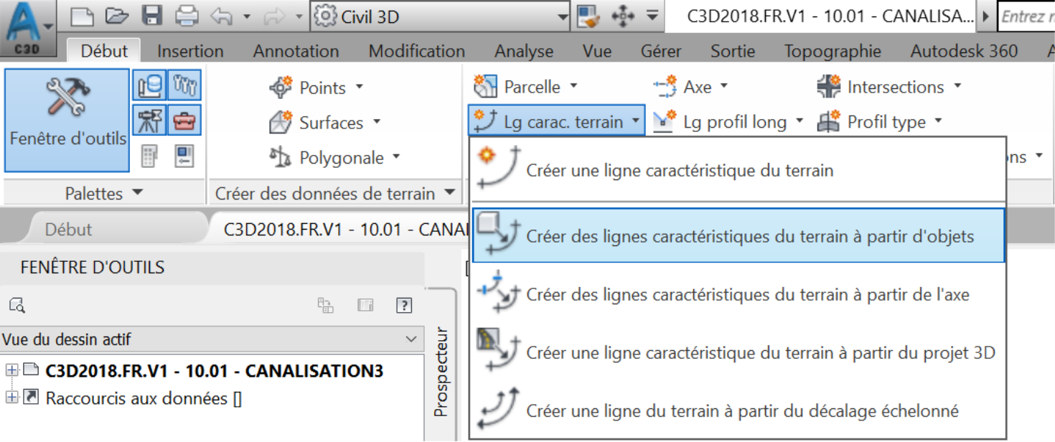The width and height of the screenshot is (1055, 442).
Task: Click the greyed list-panel icon beside the help button
Action: [x=365, y=306]
